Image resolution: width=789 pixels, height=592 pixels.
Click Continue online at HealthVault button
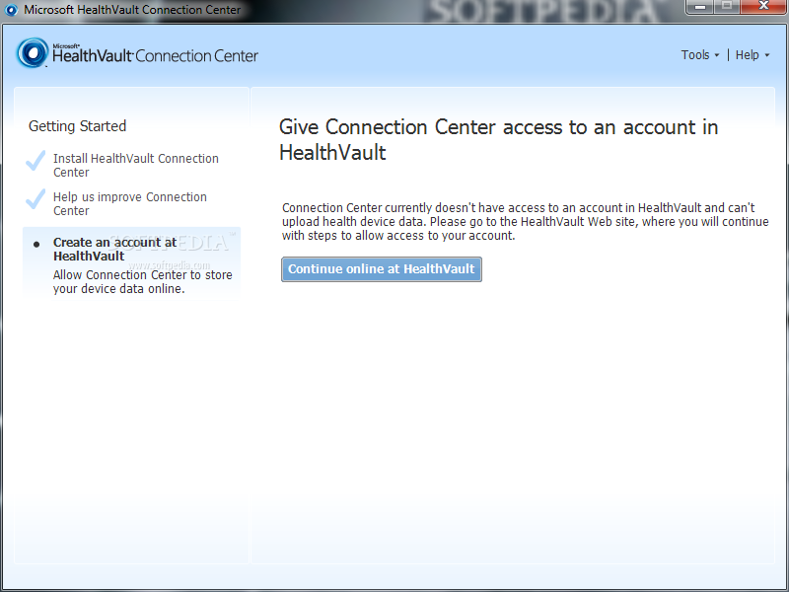382,269
